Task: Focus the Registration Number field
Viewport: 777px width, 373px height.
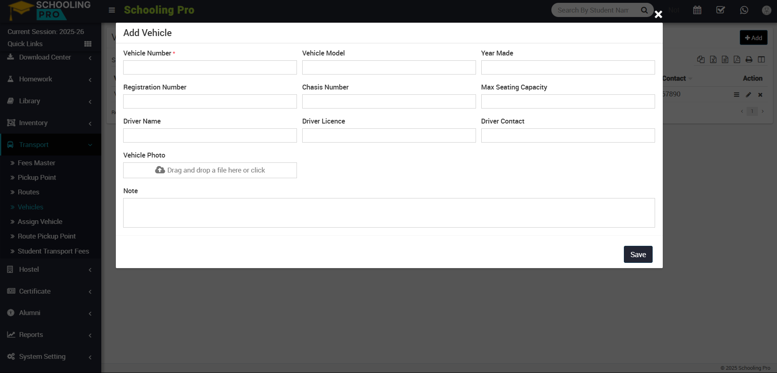Action: click(x=210, y=102)
